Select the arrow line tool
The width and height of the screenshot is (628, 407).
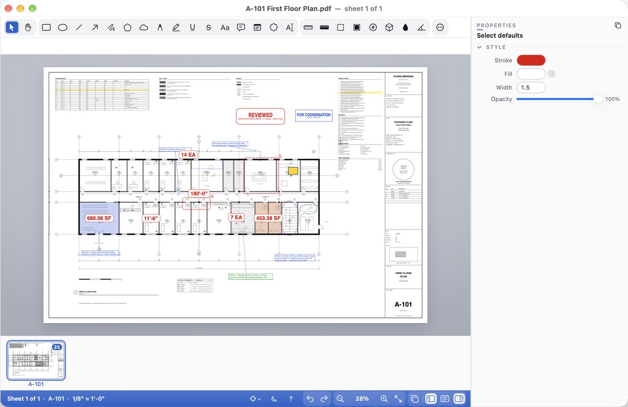pos(95,27)
